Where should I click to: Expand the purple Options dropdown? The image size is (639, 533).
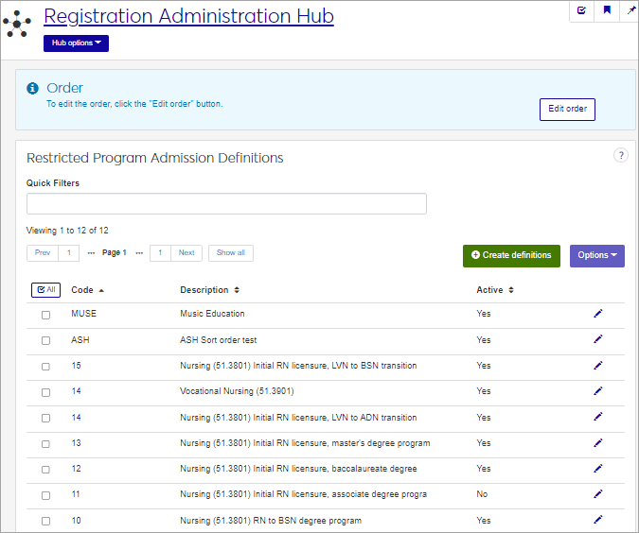(x=596, y=255)
